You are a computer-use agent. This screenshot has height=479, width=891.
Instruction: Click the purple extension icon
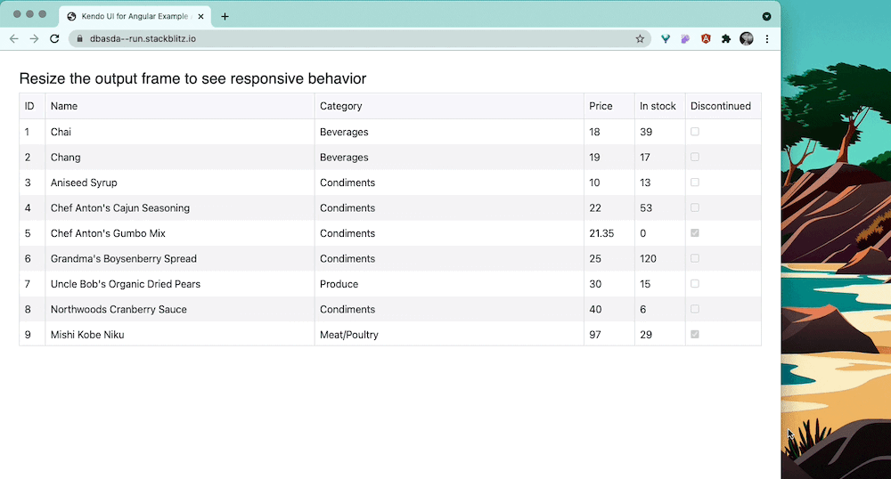click(685, 39)
